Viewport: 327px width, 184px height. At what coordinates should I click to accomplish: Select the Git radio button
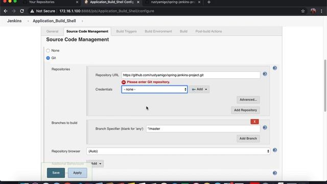48,58
